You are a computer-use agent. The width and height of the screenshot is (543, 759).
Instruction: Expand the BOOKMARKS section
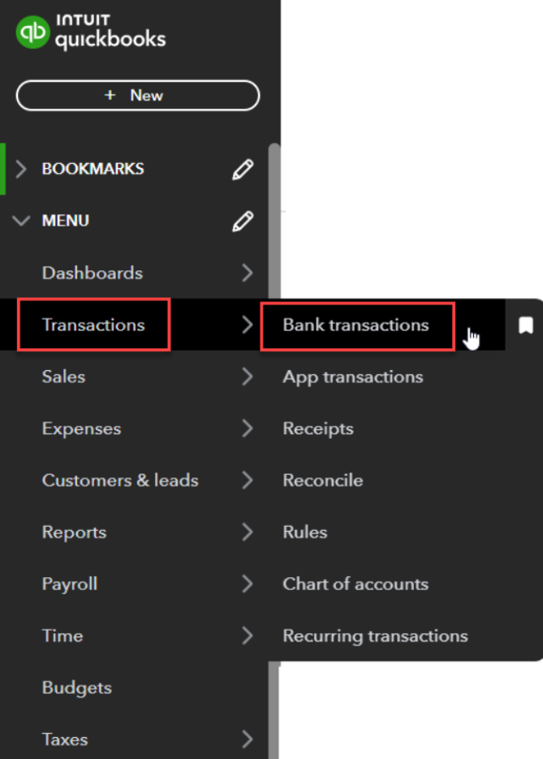21,169
